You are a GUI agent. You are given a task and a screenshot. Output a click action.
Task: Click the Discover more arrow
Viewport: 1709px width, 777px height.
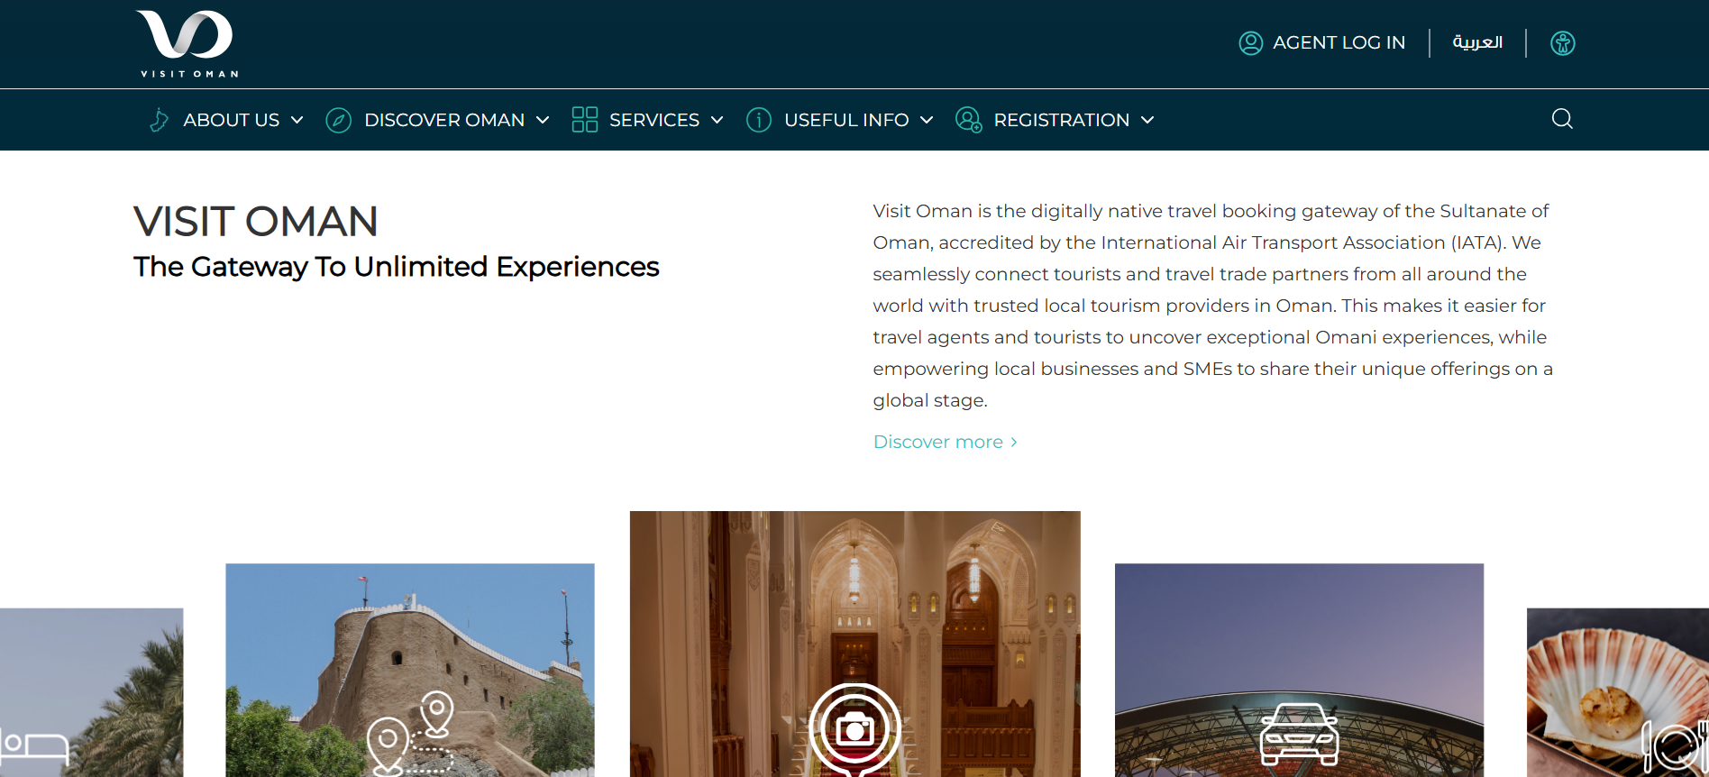point(1013,442)
